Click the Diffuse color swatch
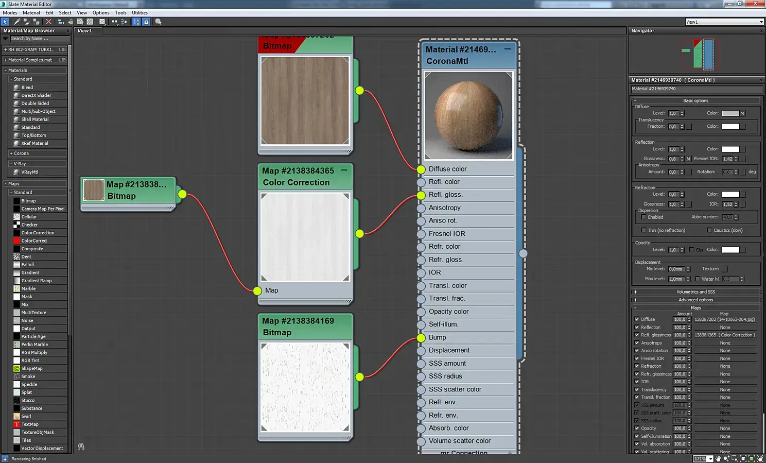 coord(730,113)
